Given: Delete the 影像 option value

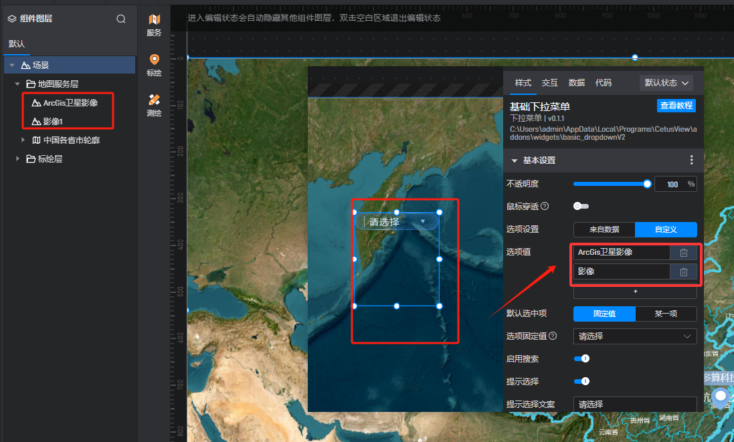Looking at the screenshot, I should click(x=683, y=271).
